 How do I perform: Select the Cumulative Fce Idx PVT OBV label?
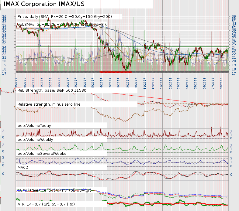54,190
